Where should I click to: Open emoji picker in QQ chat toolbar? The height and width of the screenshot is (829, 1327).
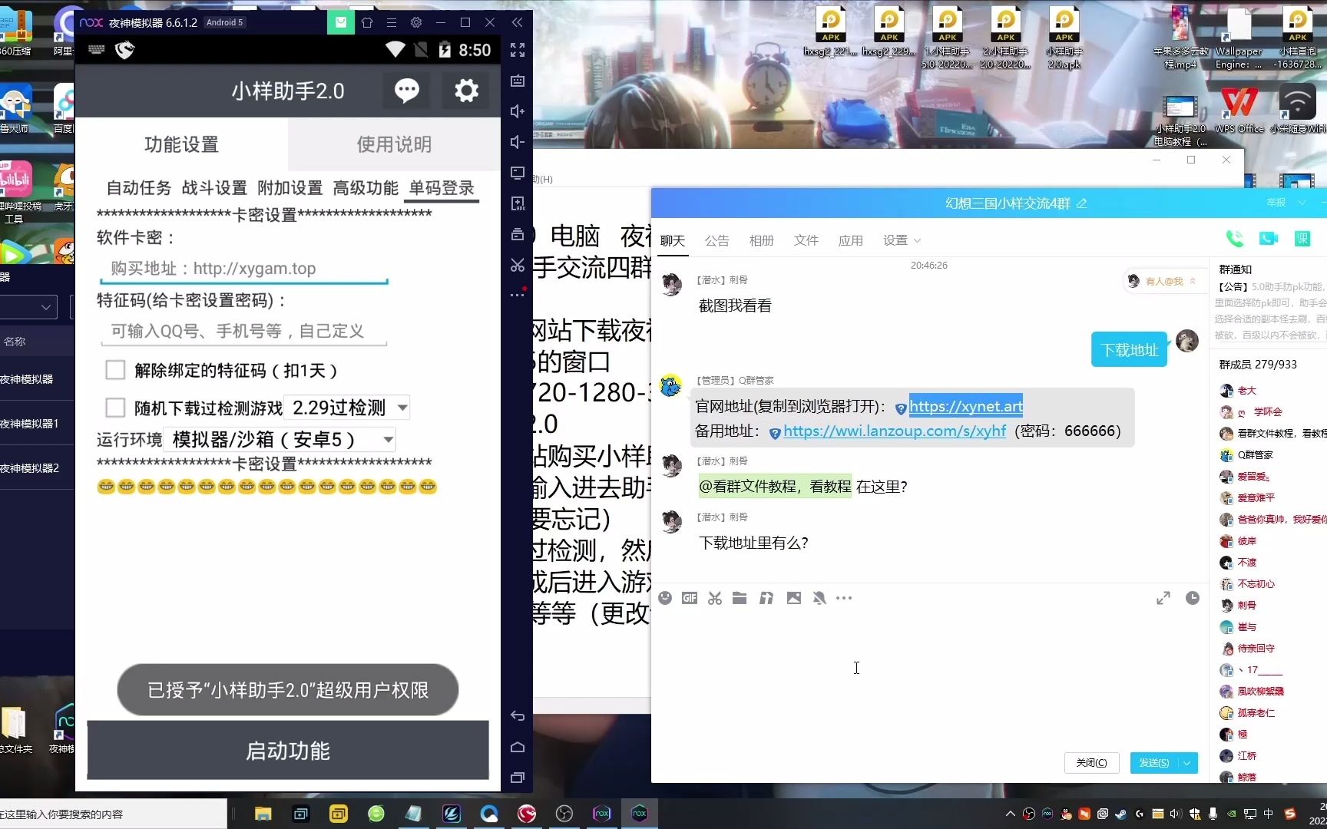(x=665, y=598)
